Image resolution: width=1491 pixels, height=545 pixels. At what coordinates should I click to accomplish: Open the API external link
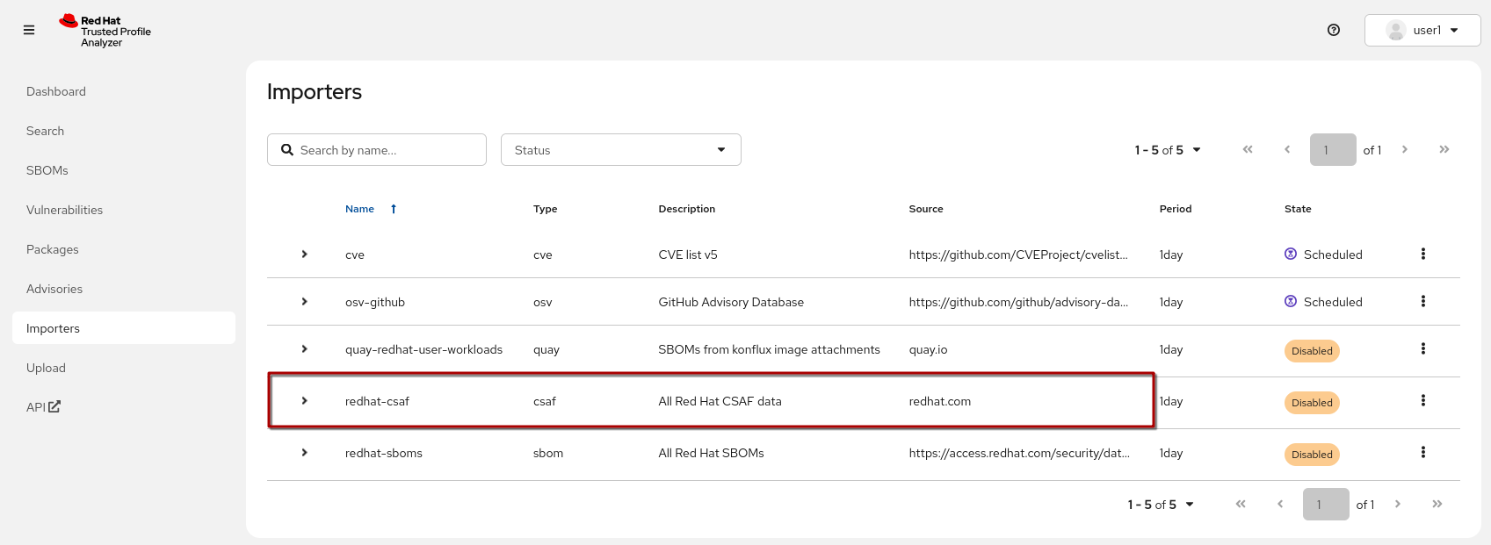[43, 407]
